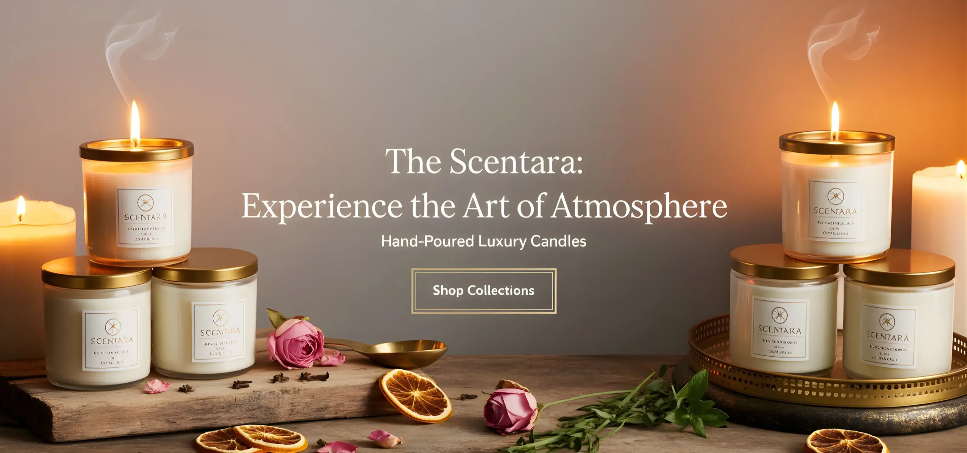Select the capped jar beside the rose on the board
This screenshot has width=967, height=453.
(x=205, y=313)
